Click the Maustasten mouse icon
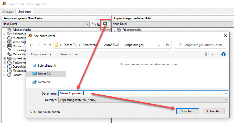Screen dimensions: 234x123 click(x=9, y=71)
